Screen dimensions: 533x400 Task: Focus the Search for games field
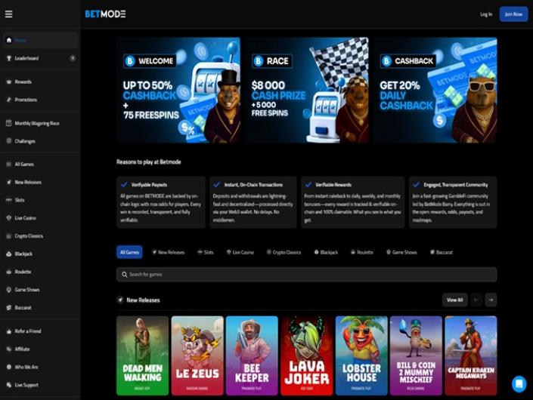[306, 275]
